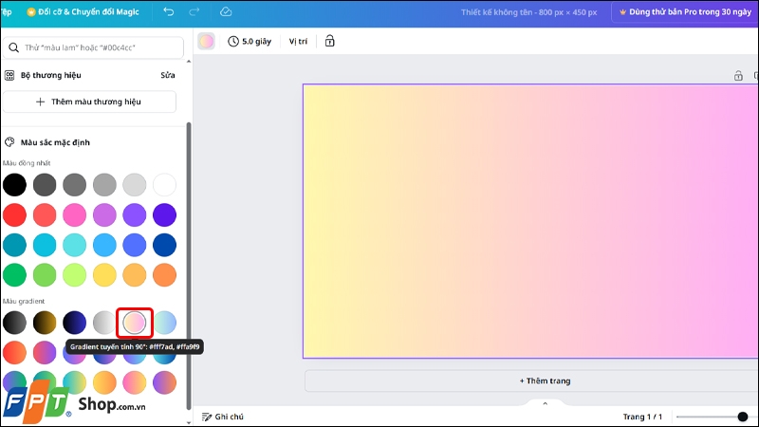Open Ghi chú notes panel
This screenshot has width=759, height=427.
tap(223, 417)
